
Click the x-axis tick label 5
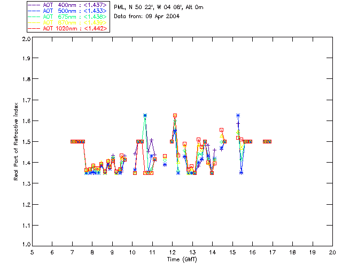32,252
